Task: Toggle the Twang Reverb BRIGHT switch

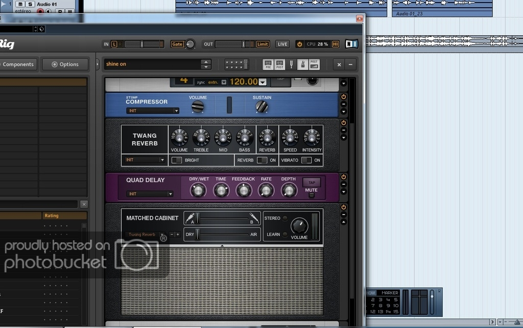Action: 177,160
